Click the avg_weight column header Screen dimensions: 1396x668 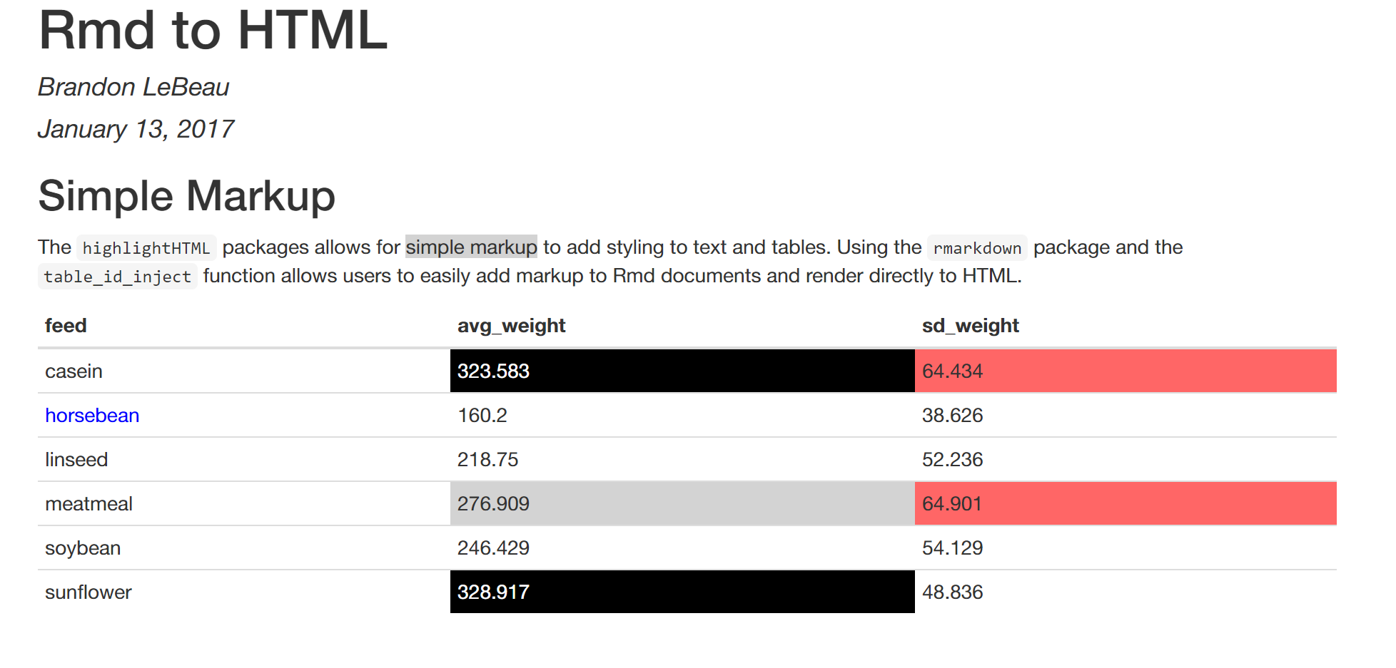511,326
